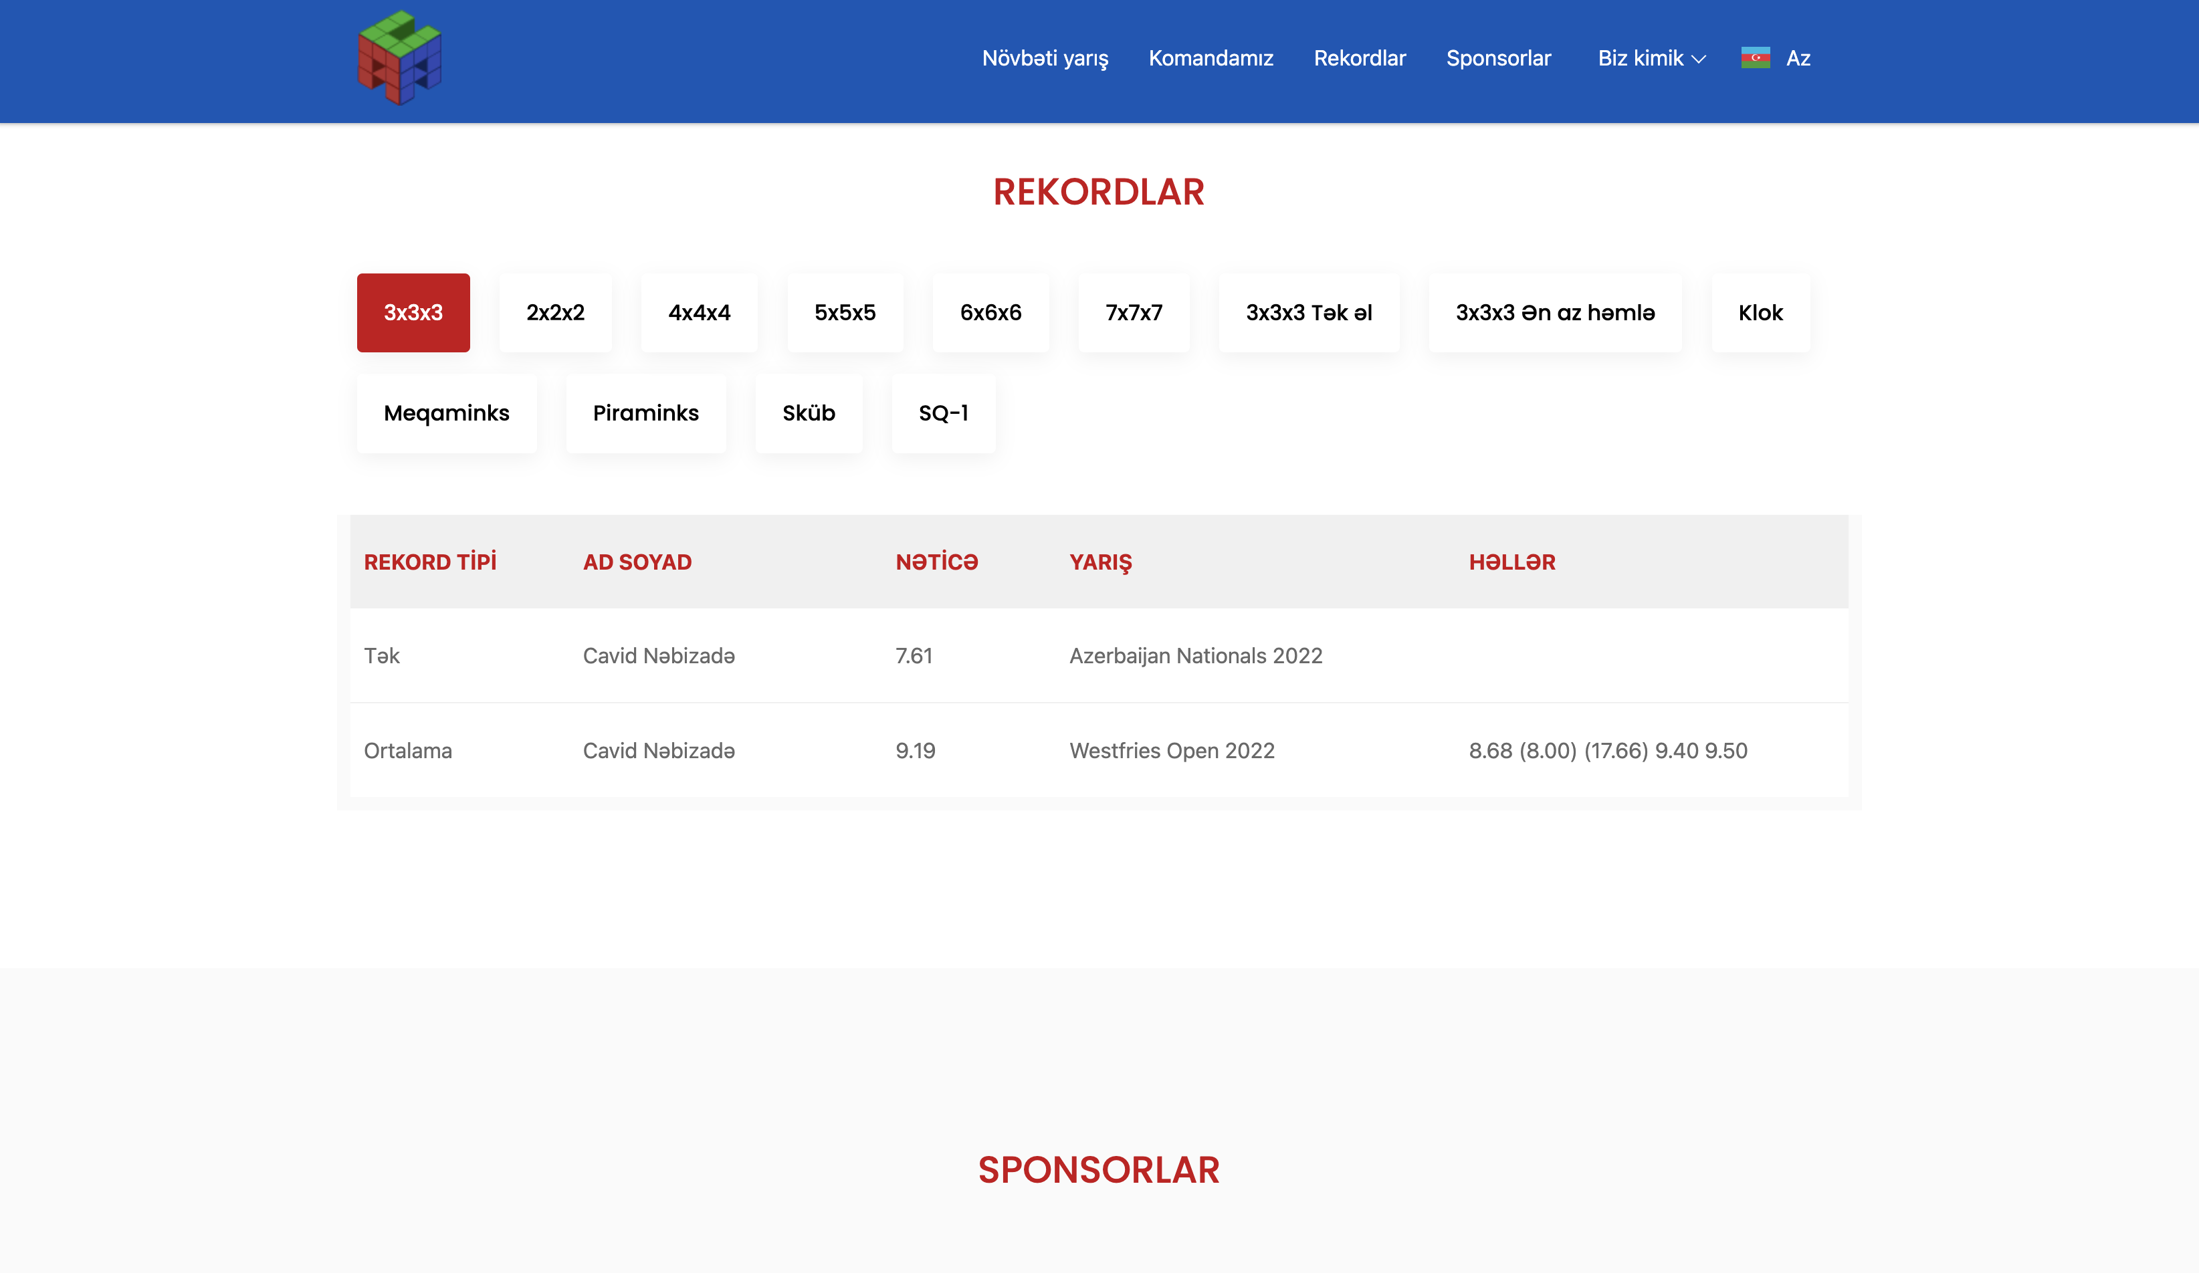Go to Növbəti yarış page

click(x=1045, y=58)
